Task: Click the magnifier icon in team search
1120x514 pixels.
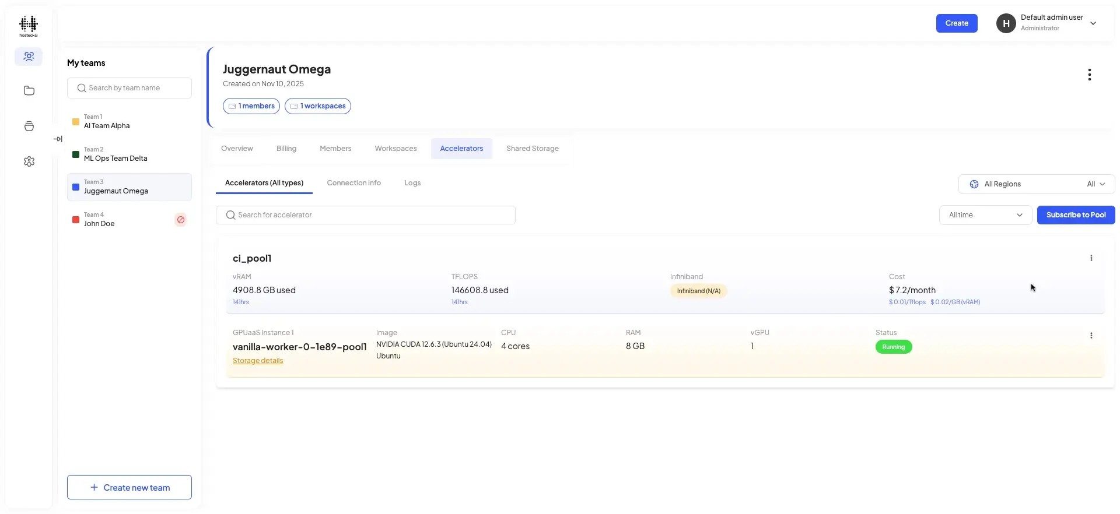Action: click(x=82, y=88)
